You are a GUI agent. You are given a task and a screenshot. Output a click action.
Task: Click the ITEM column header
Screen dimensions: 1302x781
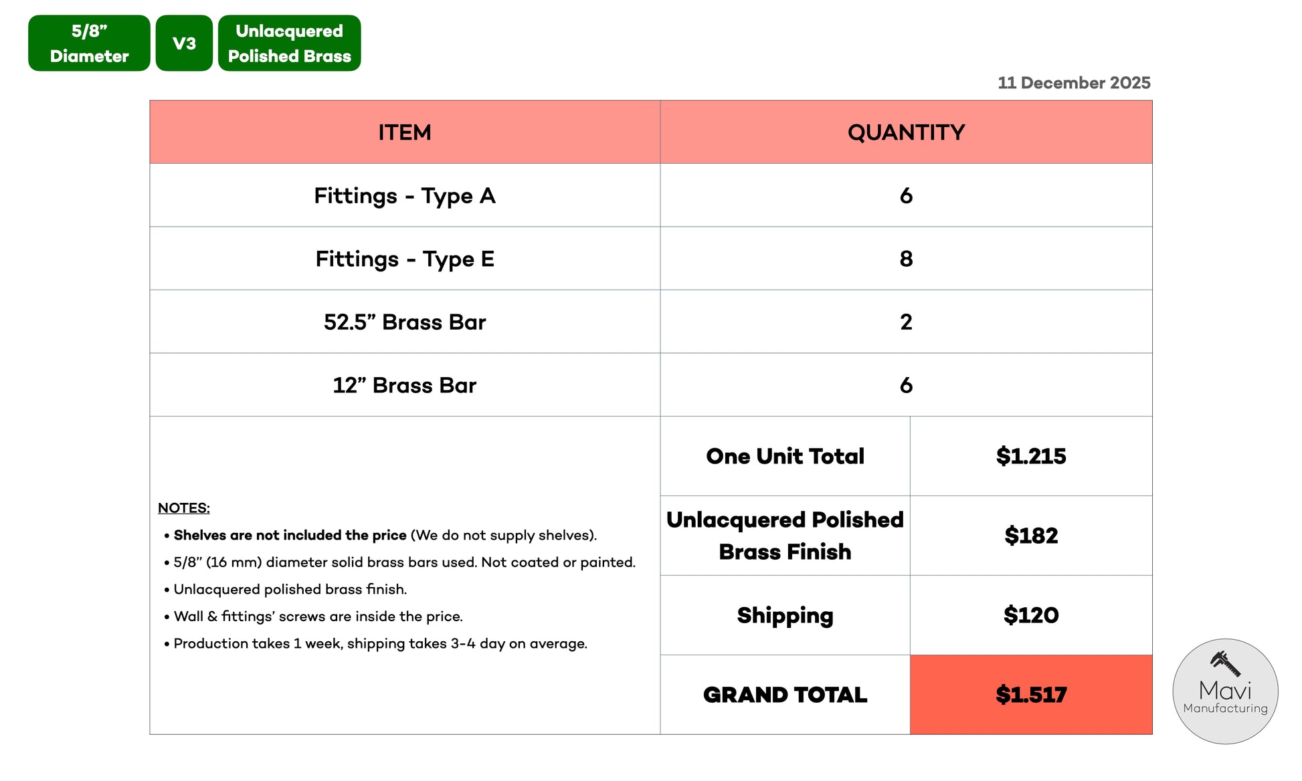pos(404,132)
